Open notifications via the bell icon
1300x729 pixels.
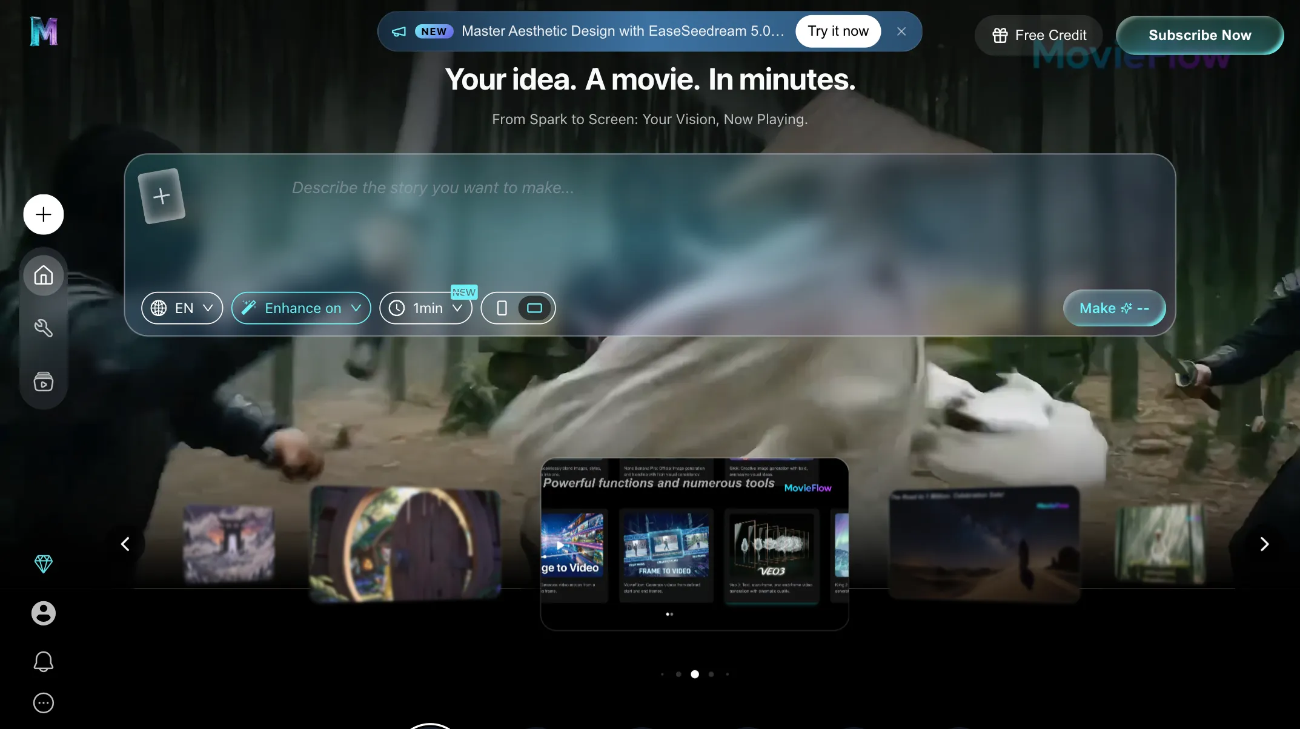(43, 661)
